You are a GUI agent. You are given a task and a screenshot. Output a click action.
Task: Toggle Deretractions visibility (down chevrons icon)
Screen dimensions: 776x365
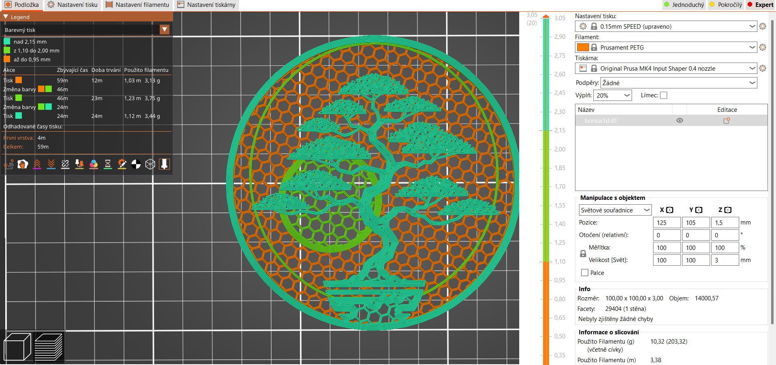(51, 164)
